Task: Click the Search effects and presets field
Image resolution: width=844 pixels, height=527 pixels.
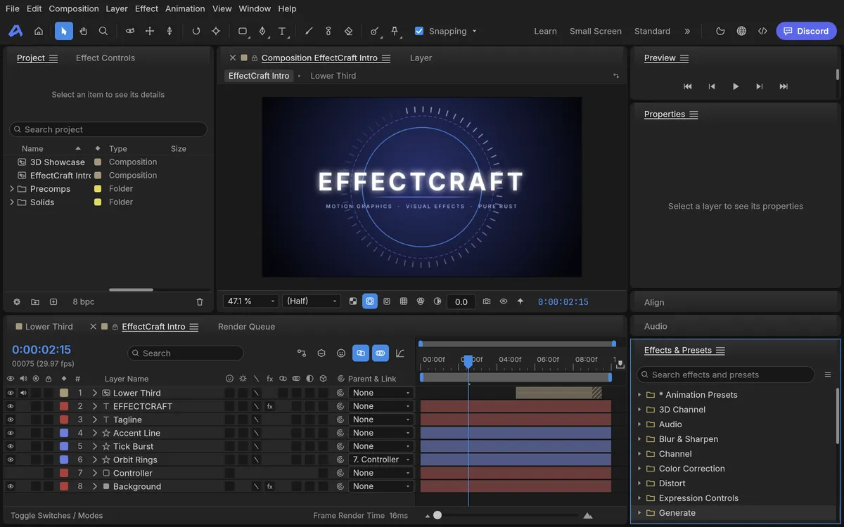Action: 726,375
